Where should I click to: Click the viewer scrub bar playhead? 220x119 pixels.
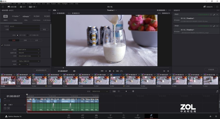coord(63,68)
